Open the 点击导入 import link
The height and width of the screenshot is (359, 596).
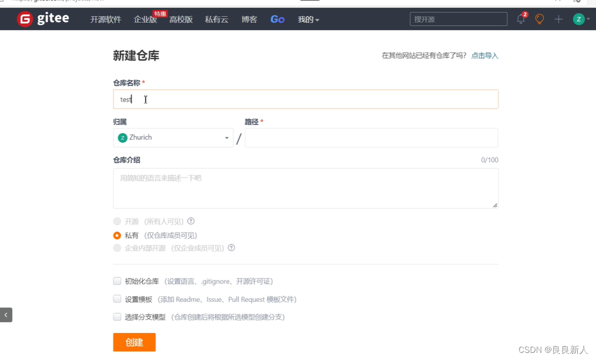[484, 56]
